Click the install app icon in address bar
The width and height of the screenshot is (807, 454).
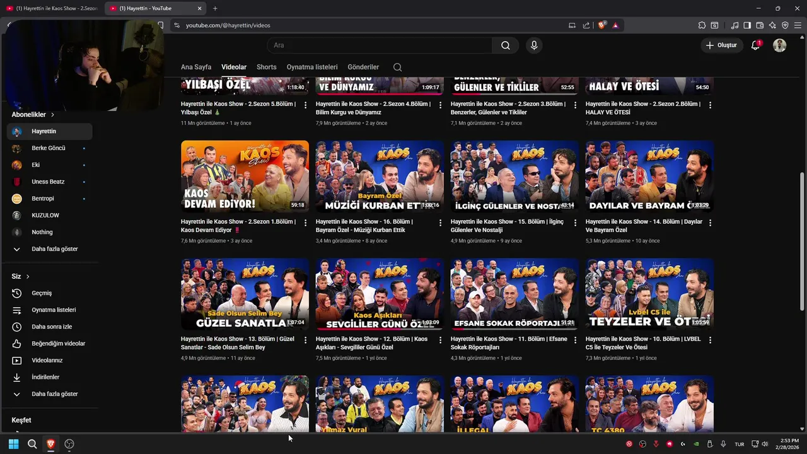point(572,25)
